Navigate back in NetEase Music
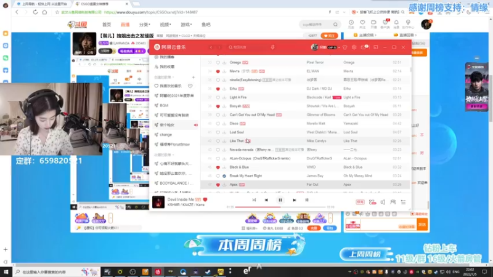Screen dimensions: 493x277 click(211, 47)
